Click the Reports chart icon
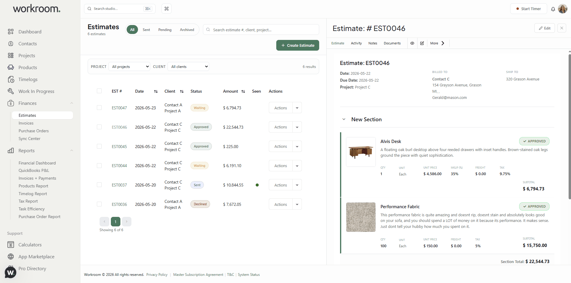571x283 pixels. click(11, 150)
